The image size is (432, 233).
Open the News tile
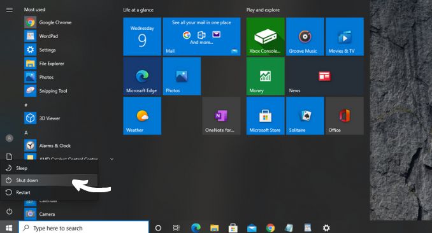coord(325,76)
